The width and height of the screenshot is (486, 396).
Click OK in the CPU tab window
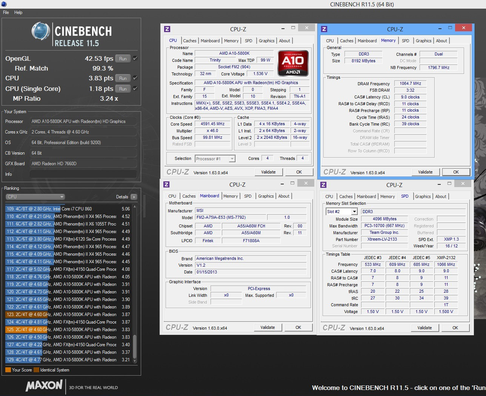299,172
